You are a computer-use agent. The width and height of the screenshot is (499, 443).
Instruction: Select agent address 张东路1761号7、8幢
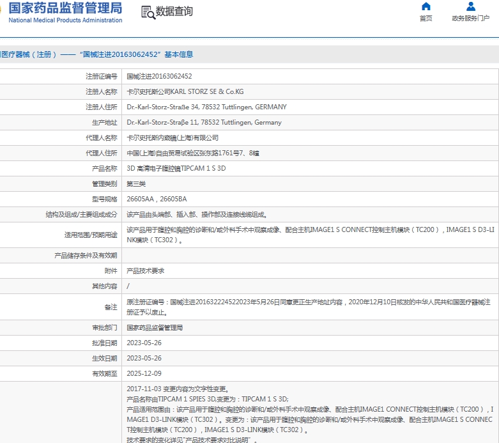193,153
